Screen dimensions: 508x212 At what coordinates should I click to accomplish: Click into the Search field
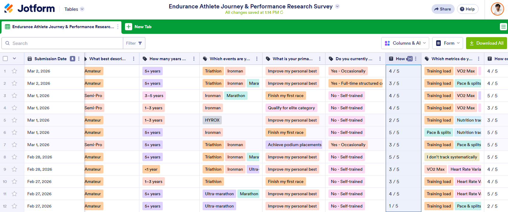(62, 43)
